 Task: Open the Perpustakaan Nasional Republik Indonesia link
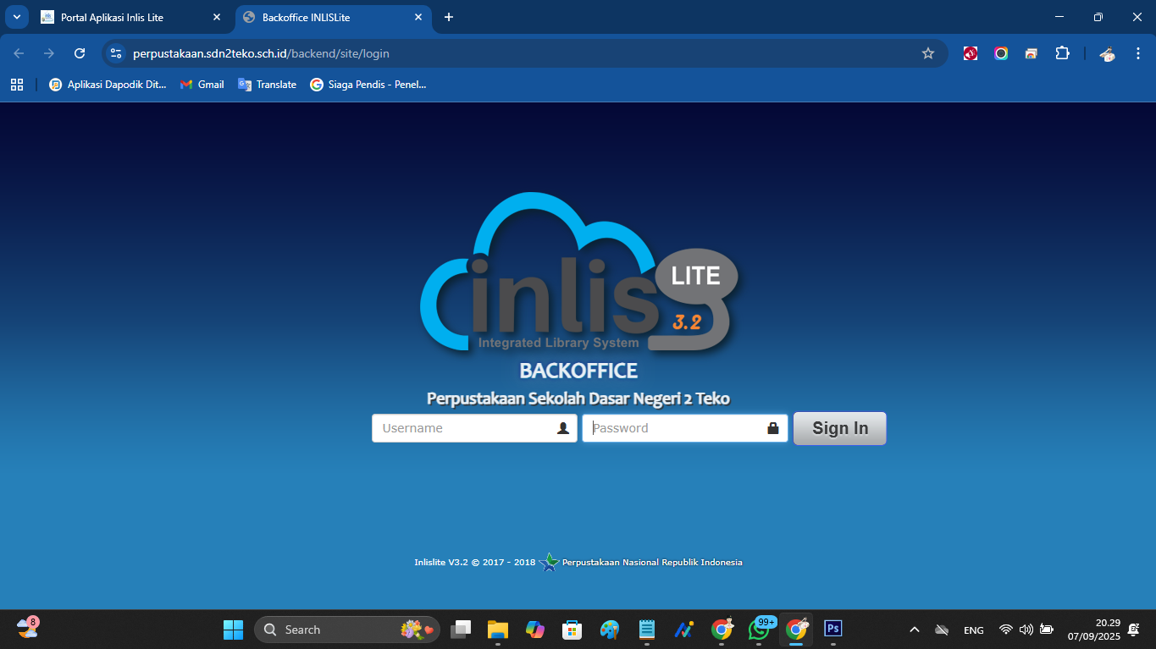tap(650, 561)
